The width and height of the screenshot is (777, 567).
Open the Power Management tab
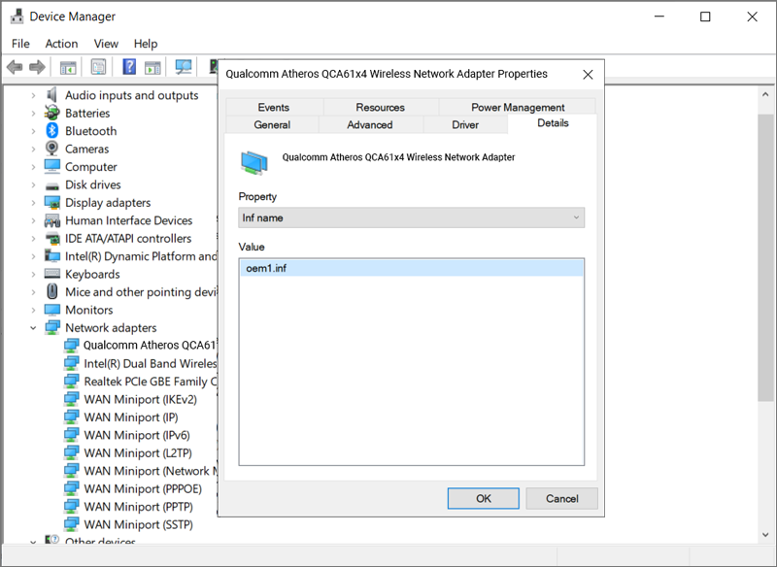517,107
